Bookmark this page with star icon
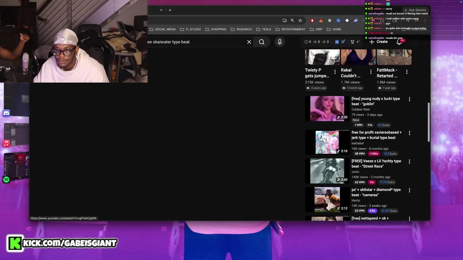Viewport: 463px width, 260px height. coord(300,21)
